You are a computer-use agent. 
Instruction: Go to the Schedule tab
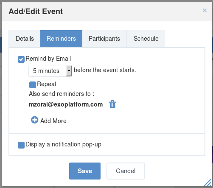click(146, 39)
